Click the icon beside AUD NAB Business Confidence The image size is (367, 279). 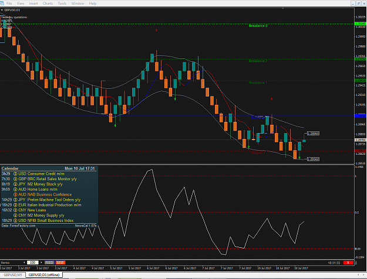tap(15, 194)
